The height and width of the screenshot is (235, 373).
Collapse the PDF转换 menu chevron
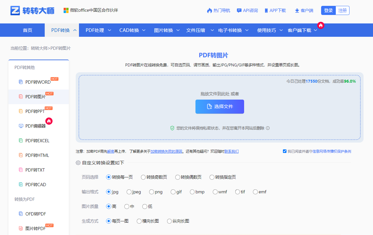[x=75, y=30]
